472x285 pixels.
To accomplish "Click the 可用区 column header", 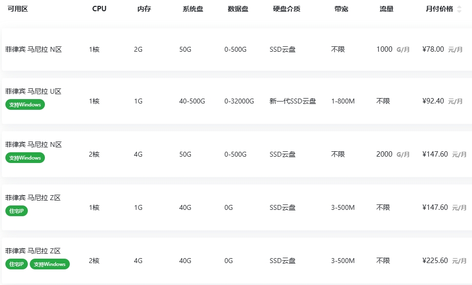I will click(18, 9).
